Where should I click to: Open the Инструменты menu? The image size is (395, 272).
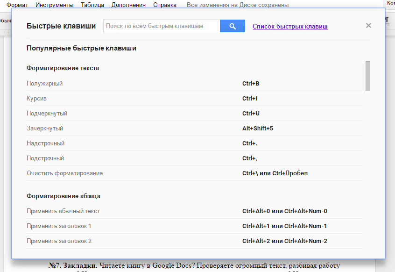pyautogui.click(x=55, y=5)
